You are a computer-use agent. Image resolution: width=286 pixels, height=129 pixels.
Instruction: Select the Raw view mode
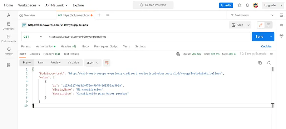click(x=40, y=62)
